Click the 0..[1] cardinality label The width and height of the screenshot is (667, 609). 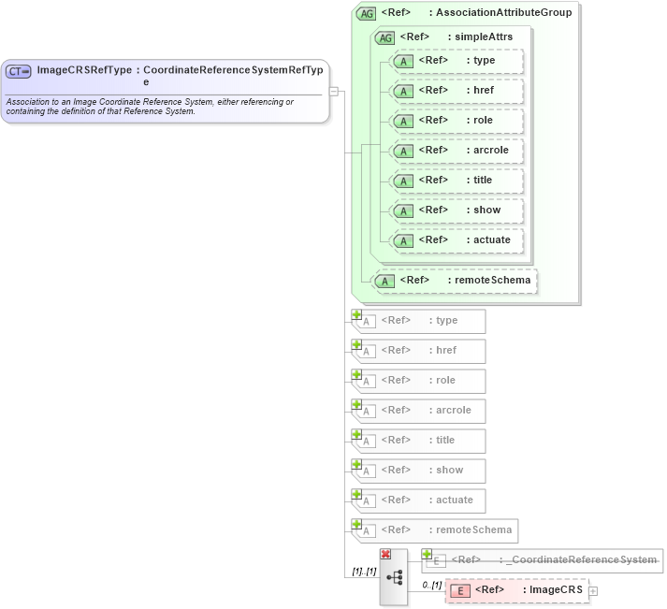(x=432, y=586)
